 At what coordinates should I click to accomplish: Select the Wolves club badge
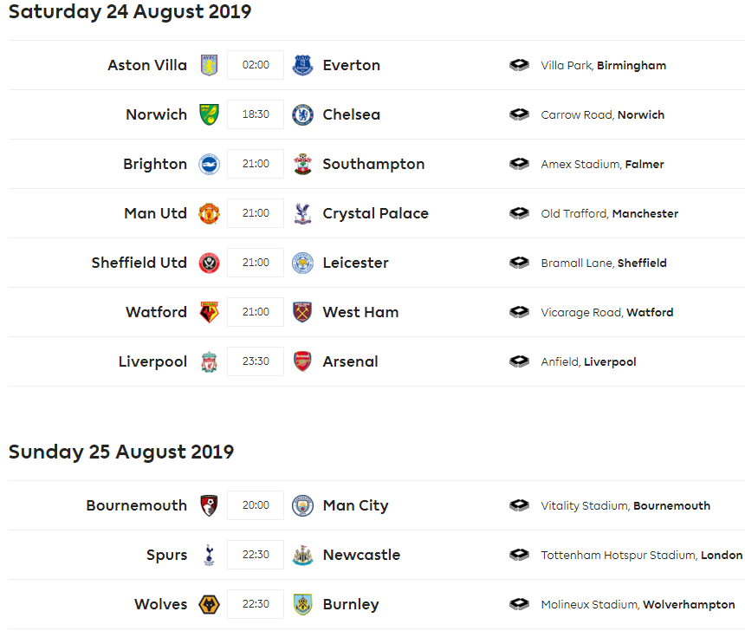pyautogui.click(x=209, y=604)
